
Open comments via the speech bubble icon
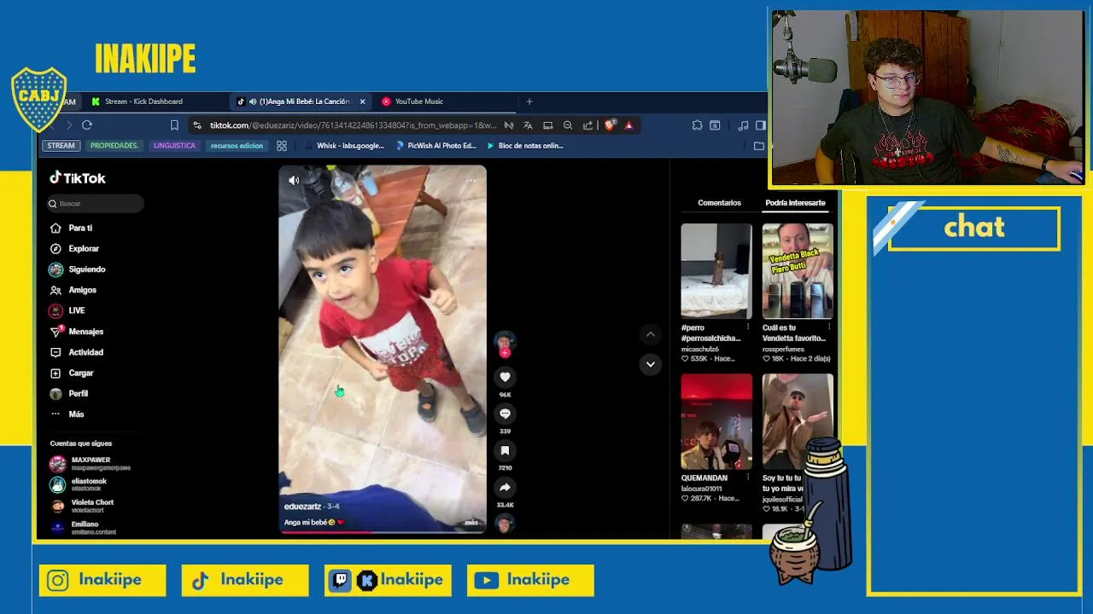(505, 414)
